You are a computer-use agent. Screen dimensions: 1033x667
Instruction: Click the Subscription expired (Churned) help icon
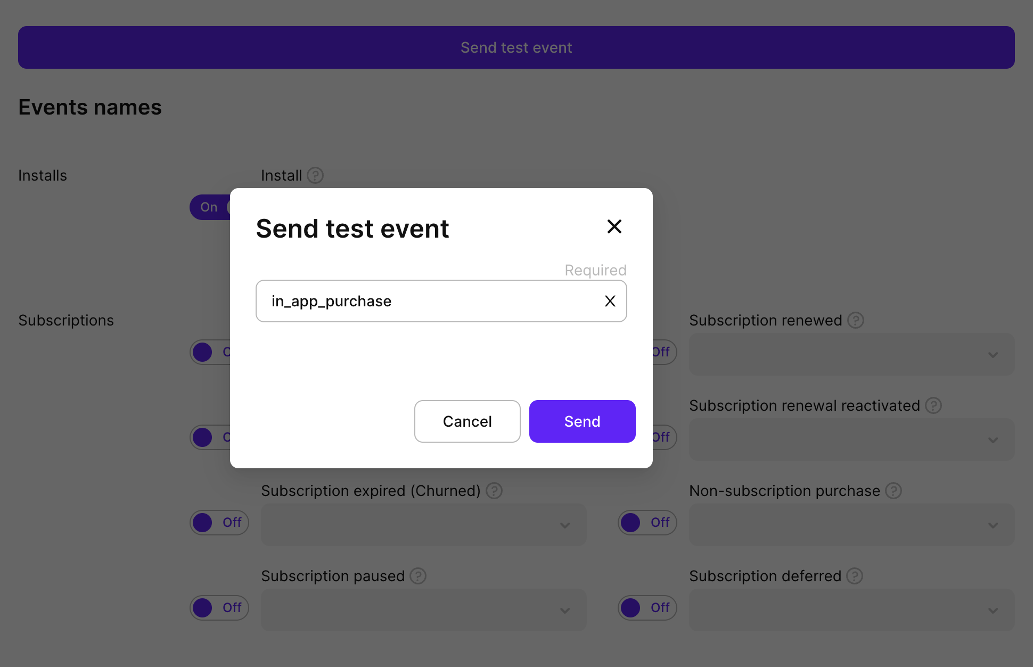(494, 491)
